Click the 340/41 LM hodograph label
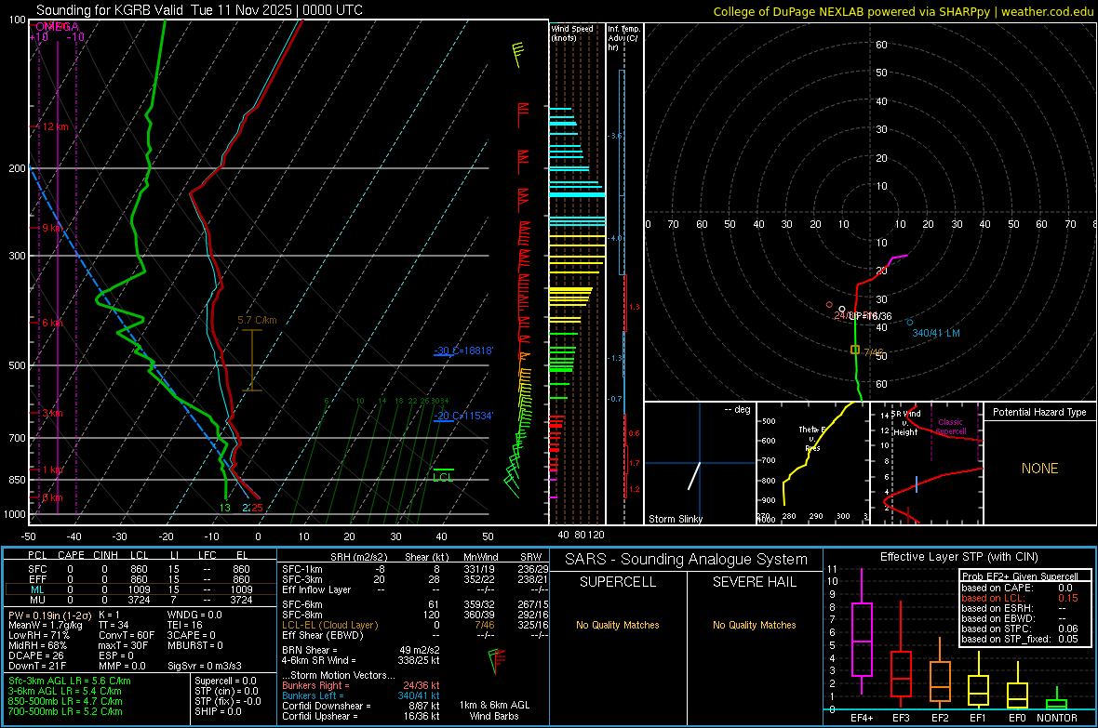 pyautogui.click(x=935, y=333)
